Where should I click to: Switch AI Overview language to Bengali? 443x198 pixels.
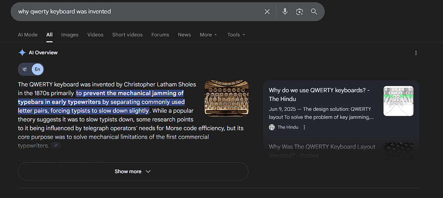(x=25, y=69)
